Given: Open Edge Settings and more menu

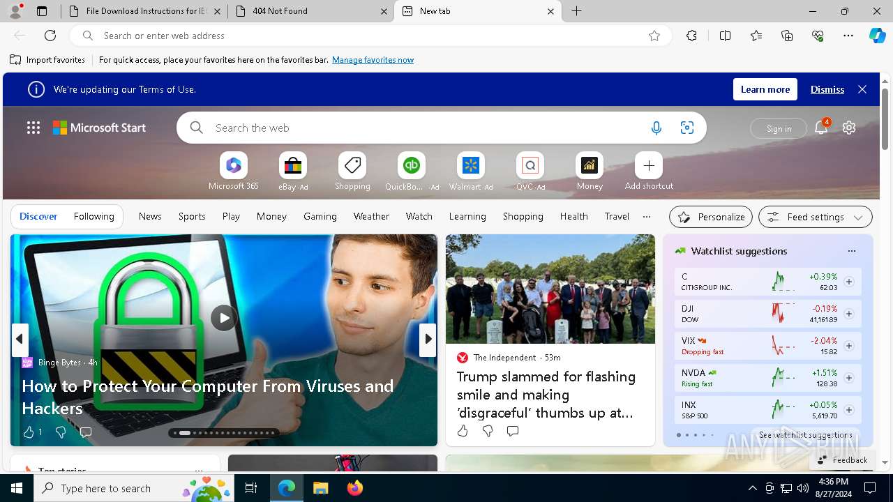Looking at the screenshot, I should tap(848, 36).
